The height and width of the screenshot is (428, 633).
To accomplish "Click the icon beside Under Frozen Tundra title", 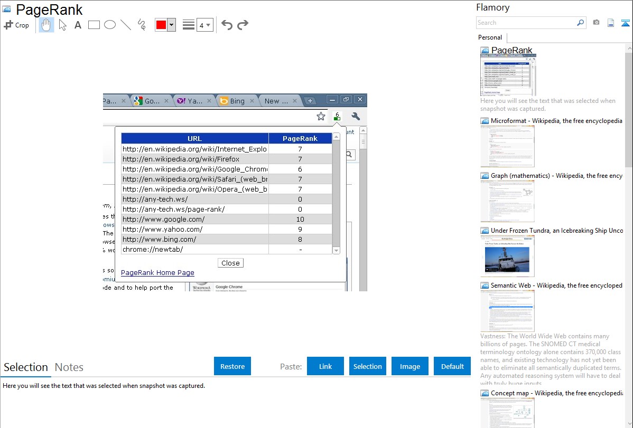I will pos(485,230).
